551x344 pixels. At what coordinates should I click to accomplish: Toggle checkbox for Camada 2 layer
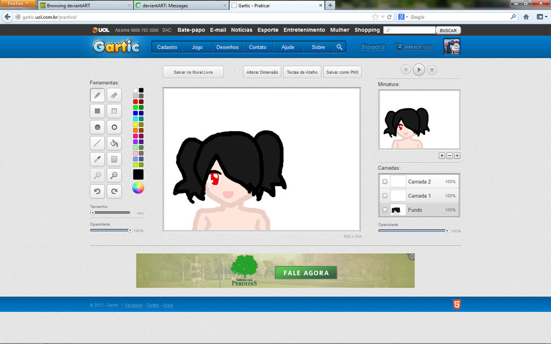tap(385, 182)
